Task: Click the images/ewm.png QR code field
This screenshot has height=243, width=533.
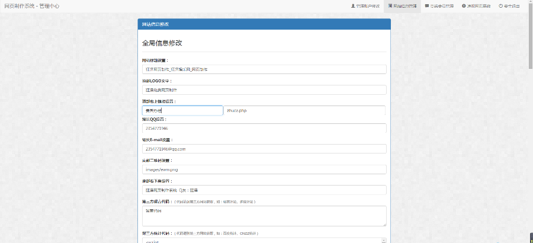Action: click(264, 170)
